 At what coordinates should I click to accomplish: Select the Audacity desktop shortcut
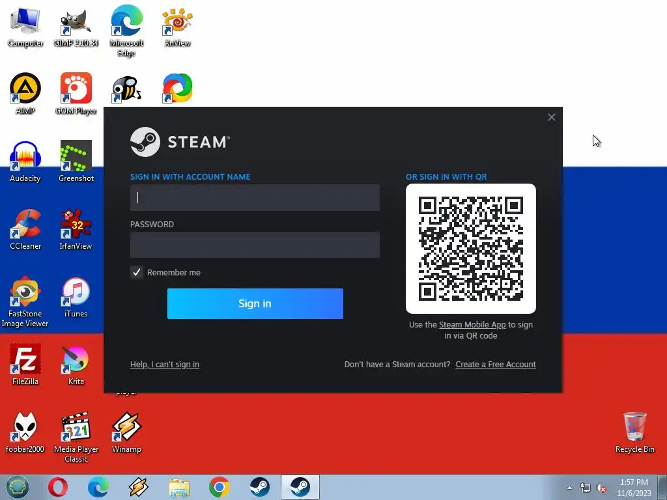pyautogui.click(x=25, y=161)
